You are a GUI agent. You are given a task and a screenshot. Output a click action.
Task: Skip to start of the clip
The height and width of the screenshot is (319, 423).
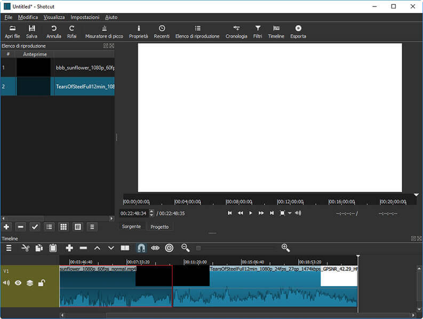pos(229,213)
